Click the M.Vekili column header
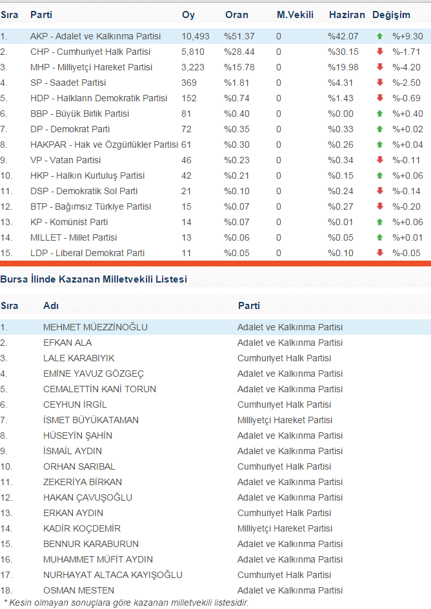Image resolution: width=431 pixels, height=609 pixels. click(x=295, y=15)
